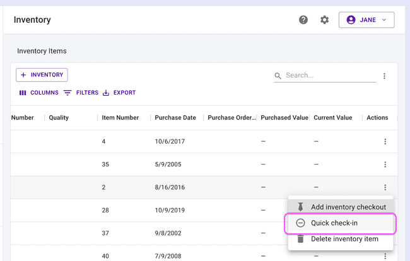Click the EXPORT button
The image size is (410, 261).
point(119,93)
